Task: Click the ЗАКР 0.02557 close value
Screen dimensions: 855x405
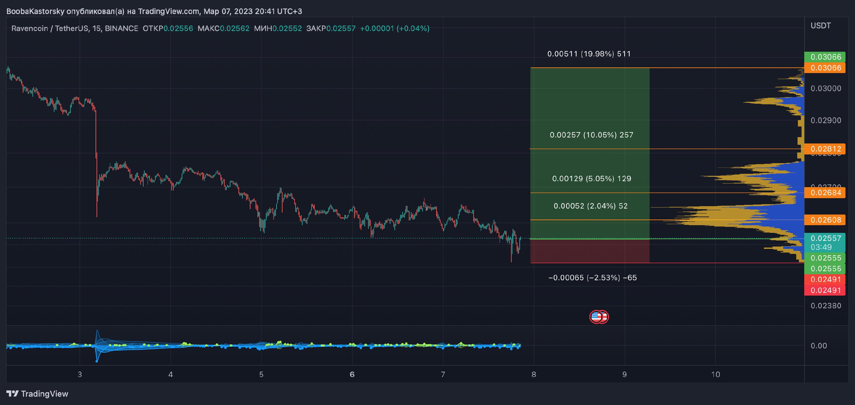Action: (x=331, y=28)
